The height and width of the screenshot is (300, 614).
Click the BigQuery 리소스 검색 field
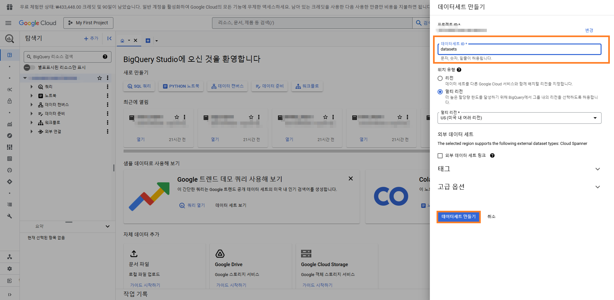pyautogui.click(x=67, y=57)
